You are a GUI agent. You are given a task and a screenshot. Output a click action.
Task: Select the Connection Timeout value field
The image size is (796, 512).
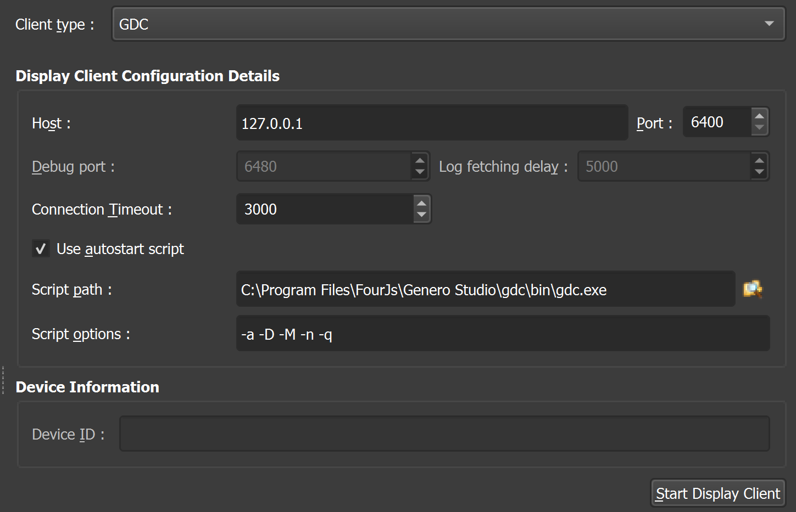pos(324,209)
